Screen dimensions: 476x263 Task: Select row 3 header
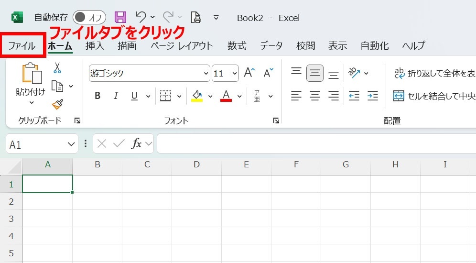11,219
